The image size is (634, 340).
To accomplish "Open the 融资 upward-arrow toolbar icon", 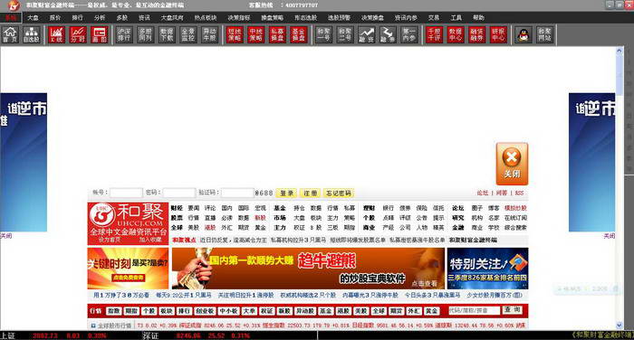I will click(x=366, y=34).
